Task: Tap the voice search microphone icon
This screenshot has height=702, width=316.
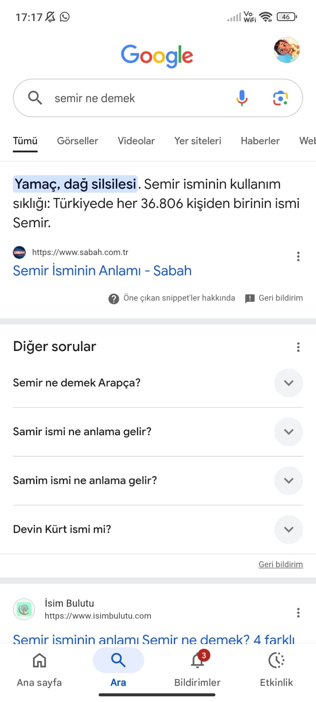Action: 242,98
